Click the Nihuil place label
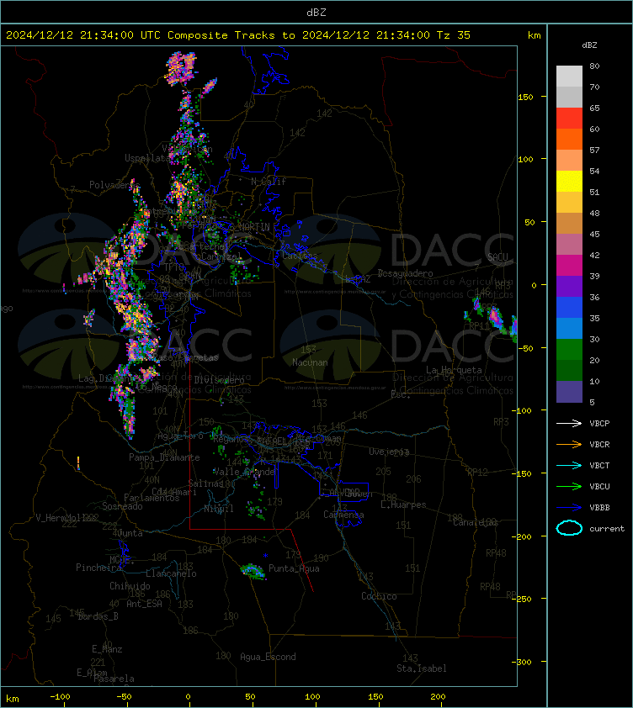 [219, 509]
